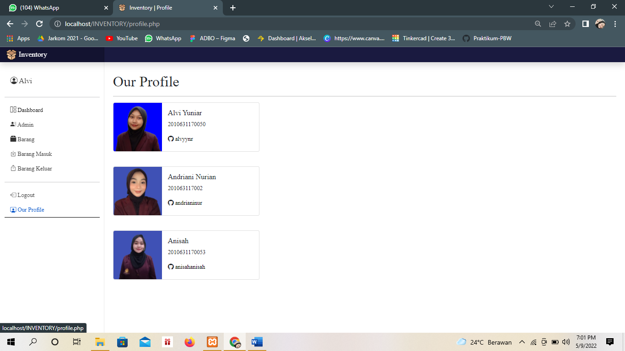The height and width of the screenshot is (351, 625).
Task: Open Dashboard via its sidebar icon
Action: [x=13, y=110]
